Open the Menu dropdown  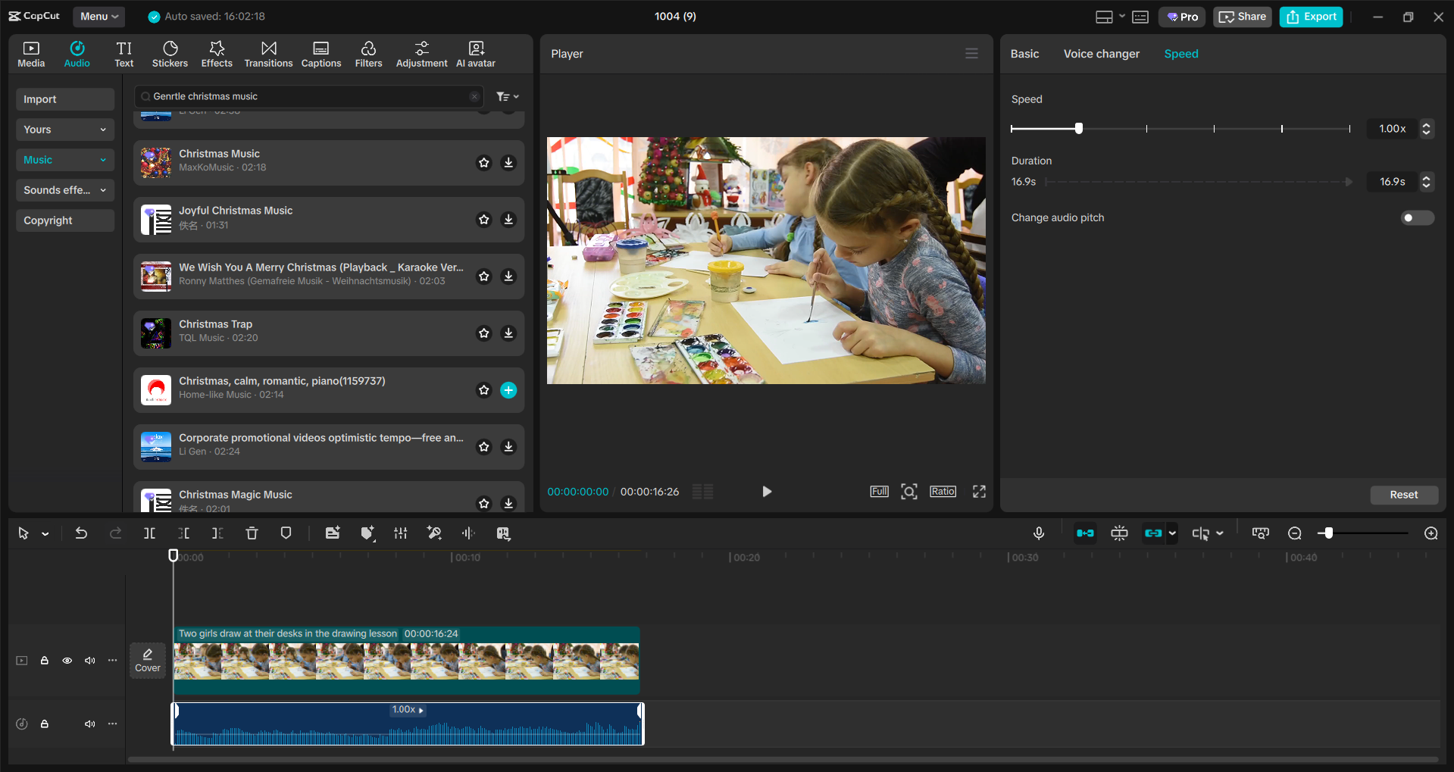click(98, 16)
